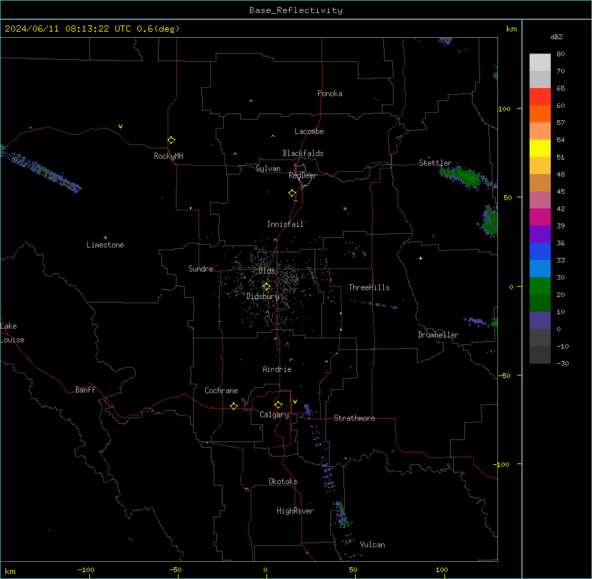Click the yellow marker below Cochrane
The width and height of the screenshot is (592, 579).
234,406
